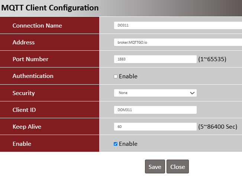Click the (1~65535) port range hint

coord(212,59)
